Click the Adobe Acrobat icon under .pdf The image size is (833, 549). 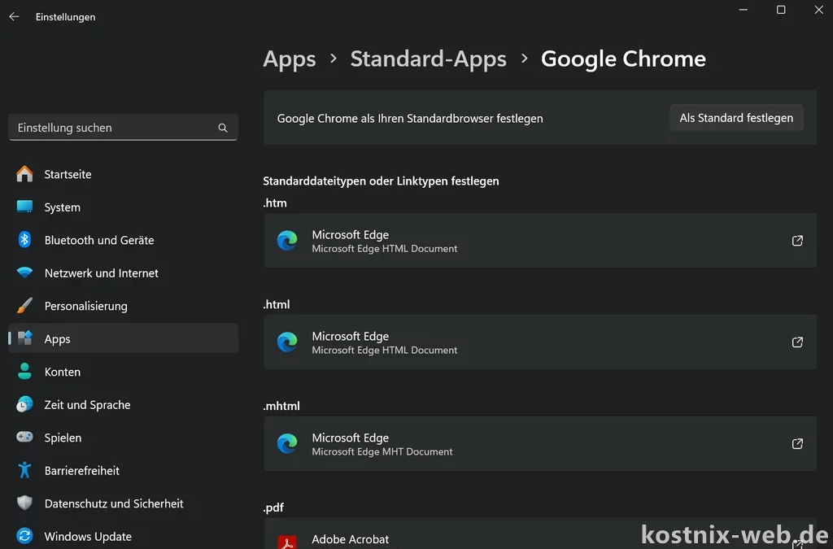click(287, 538)
